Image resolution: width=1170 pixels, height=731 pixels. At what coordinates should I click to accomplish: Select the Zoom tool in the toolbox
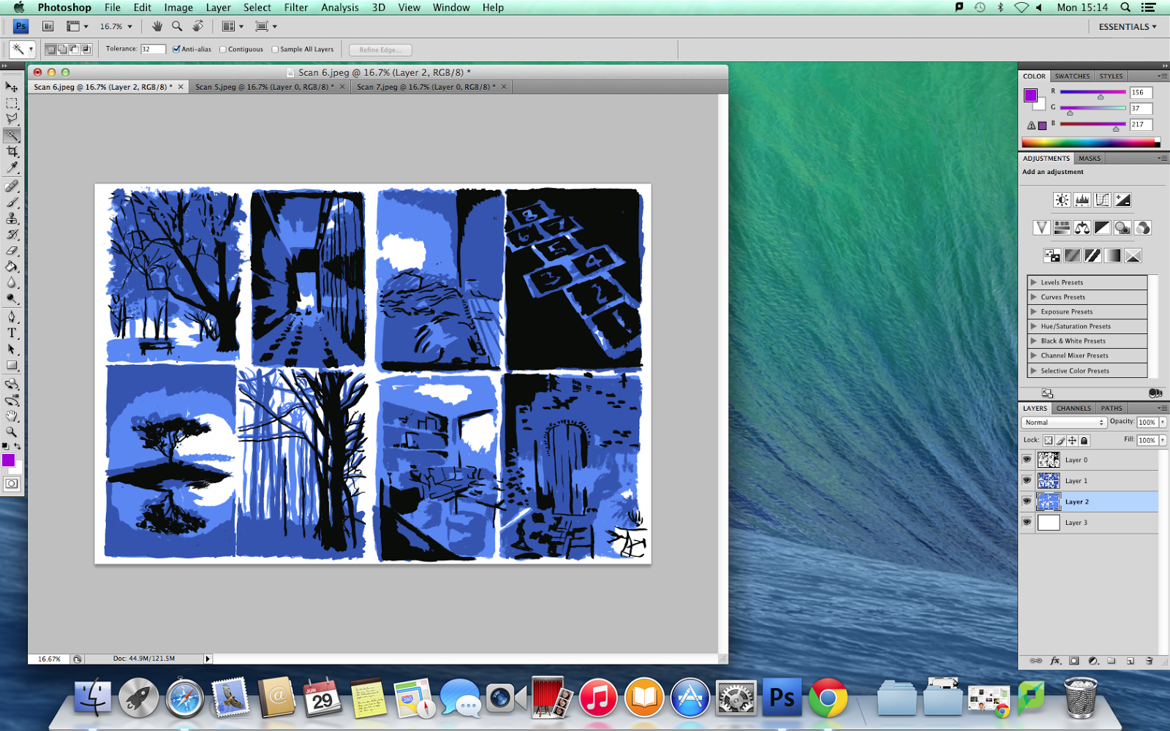pyautogui.click(x=12, y=432)
